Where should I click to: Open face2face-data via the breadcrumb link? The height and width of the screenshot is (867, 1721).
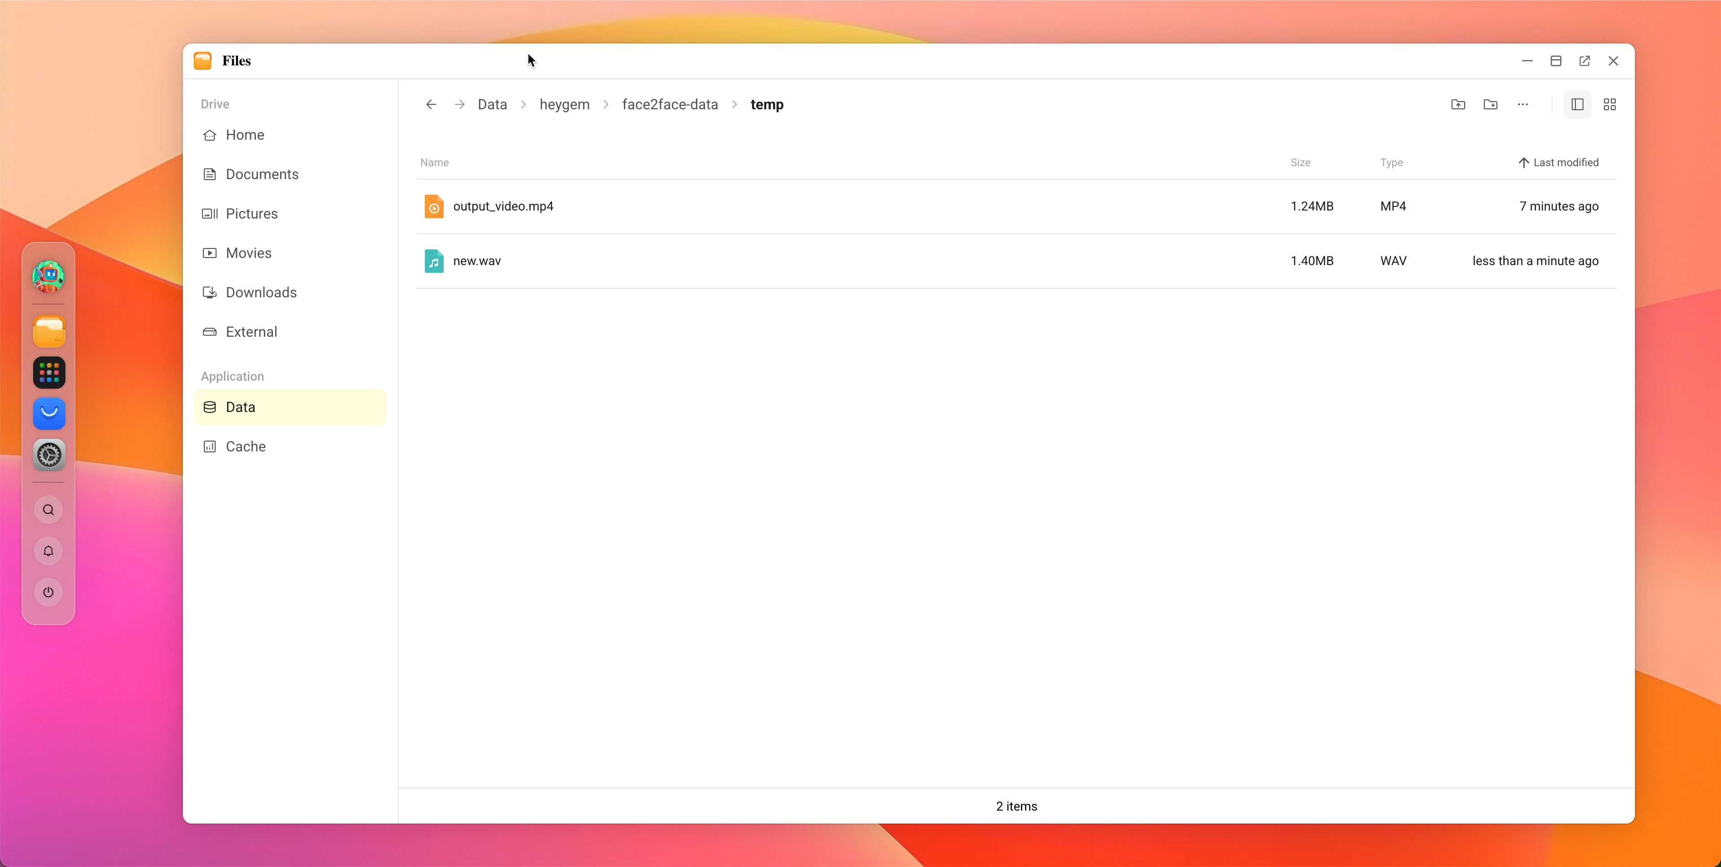coord(670,104)
